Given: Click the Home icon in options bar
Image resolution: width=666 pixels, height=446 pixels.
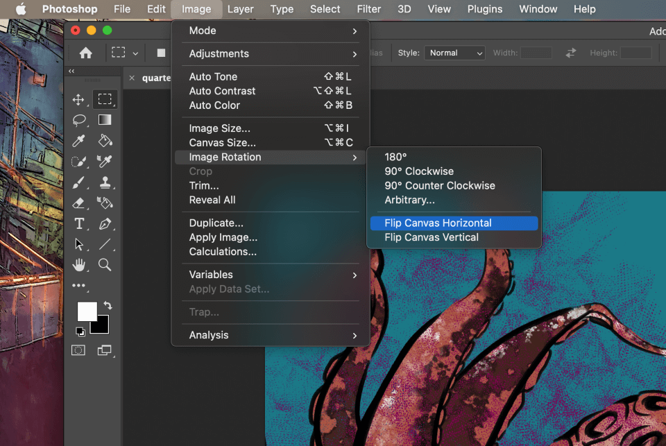Looking at the screenshot, I should (86, 53).
